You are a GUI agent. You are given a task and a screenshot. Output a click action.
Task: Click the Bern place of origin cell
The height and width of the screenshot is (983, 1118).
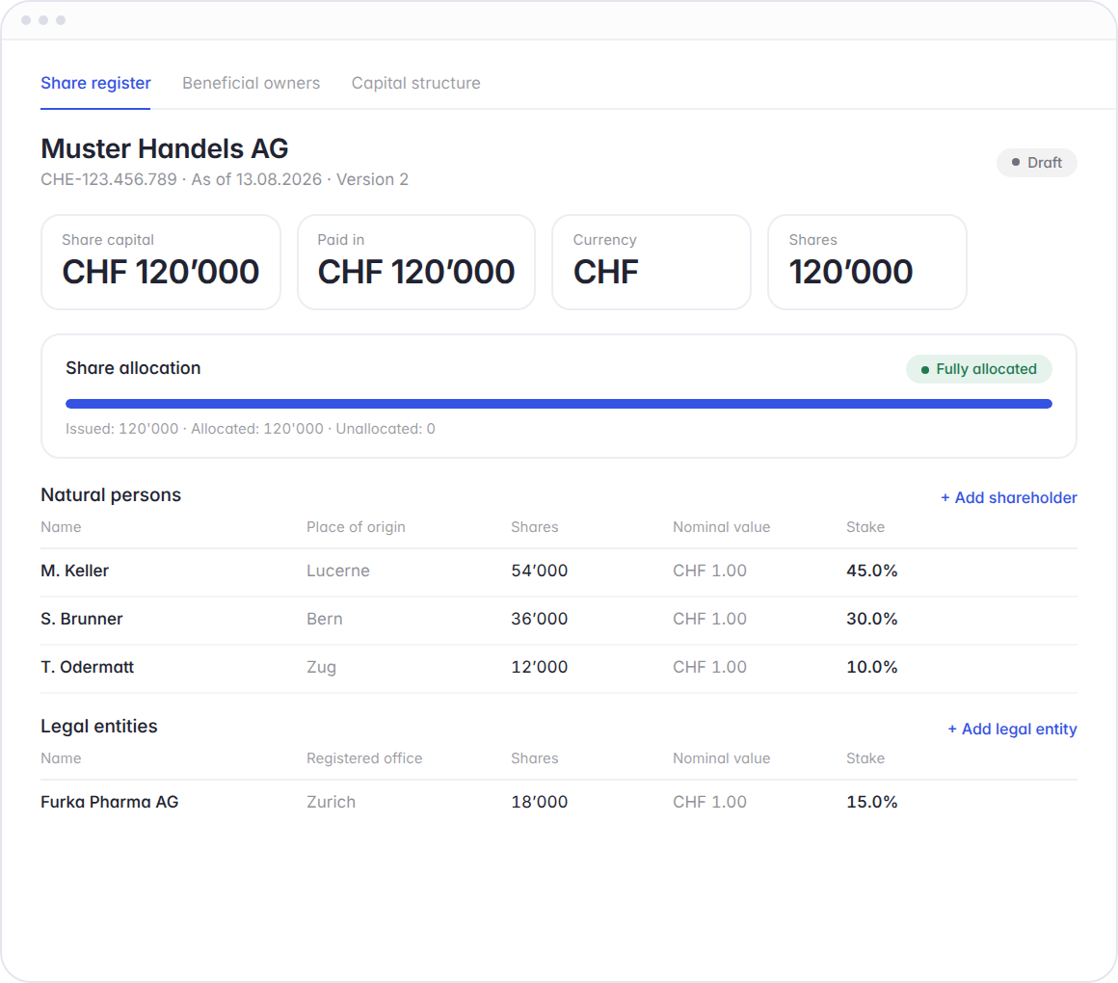(325, 619)
